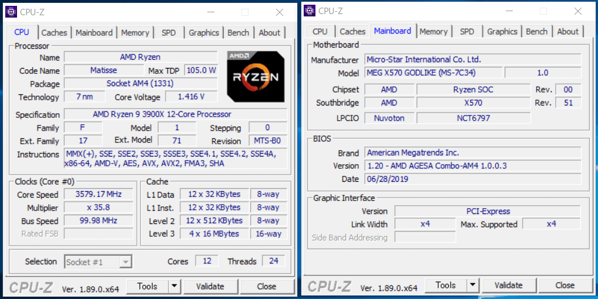Click Level 3 associativity 16-way

(x=268, y=233)
